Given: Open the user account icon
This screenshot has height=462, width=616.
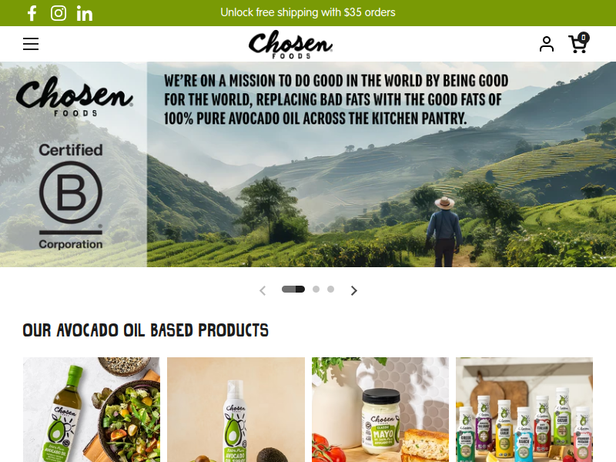Looking at the screenshot, I should click(x=547, y=44).
